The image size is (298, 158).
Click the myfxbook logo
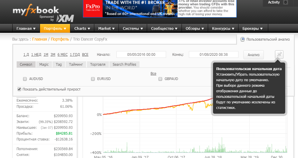[x=36, y=10]
